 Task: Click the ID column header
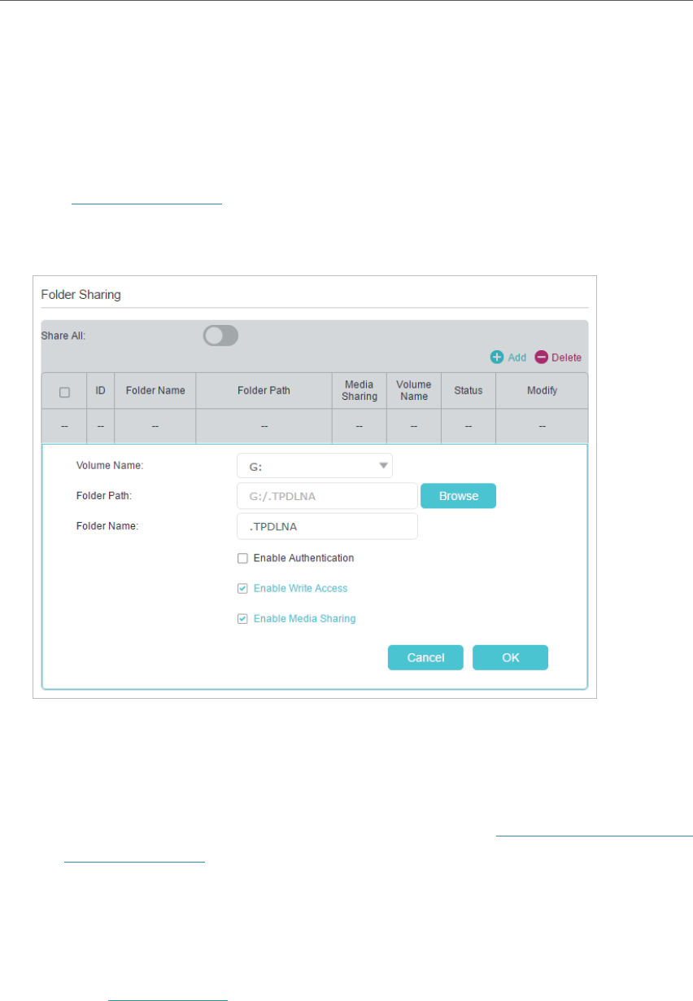(101, 391)
